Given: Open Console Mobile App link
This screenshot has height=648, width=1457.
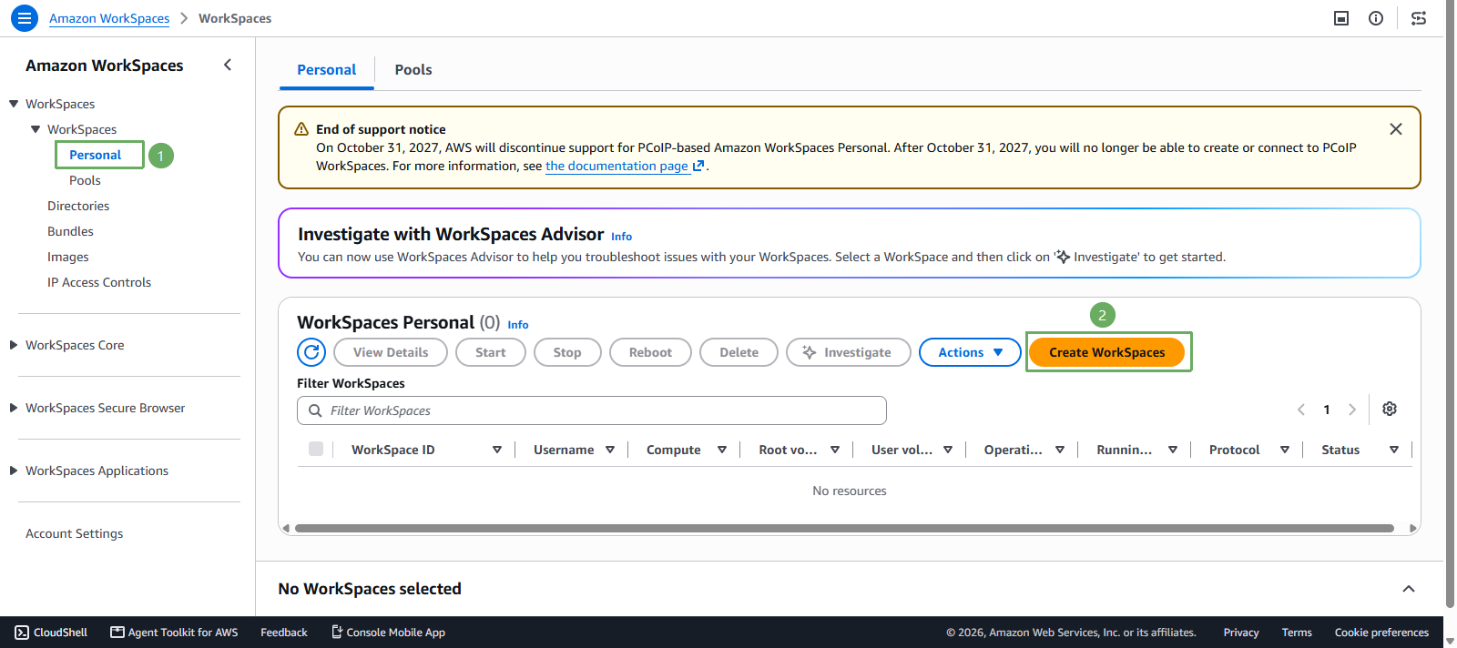Looking at the screenshot, I should click(388, 633).
